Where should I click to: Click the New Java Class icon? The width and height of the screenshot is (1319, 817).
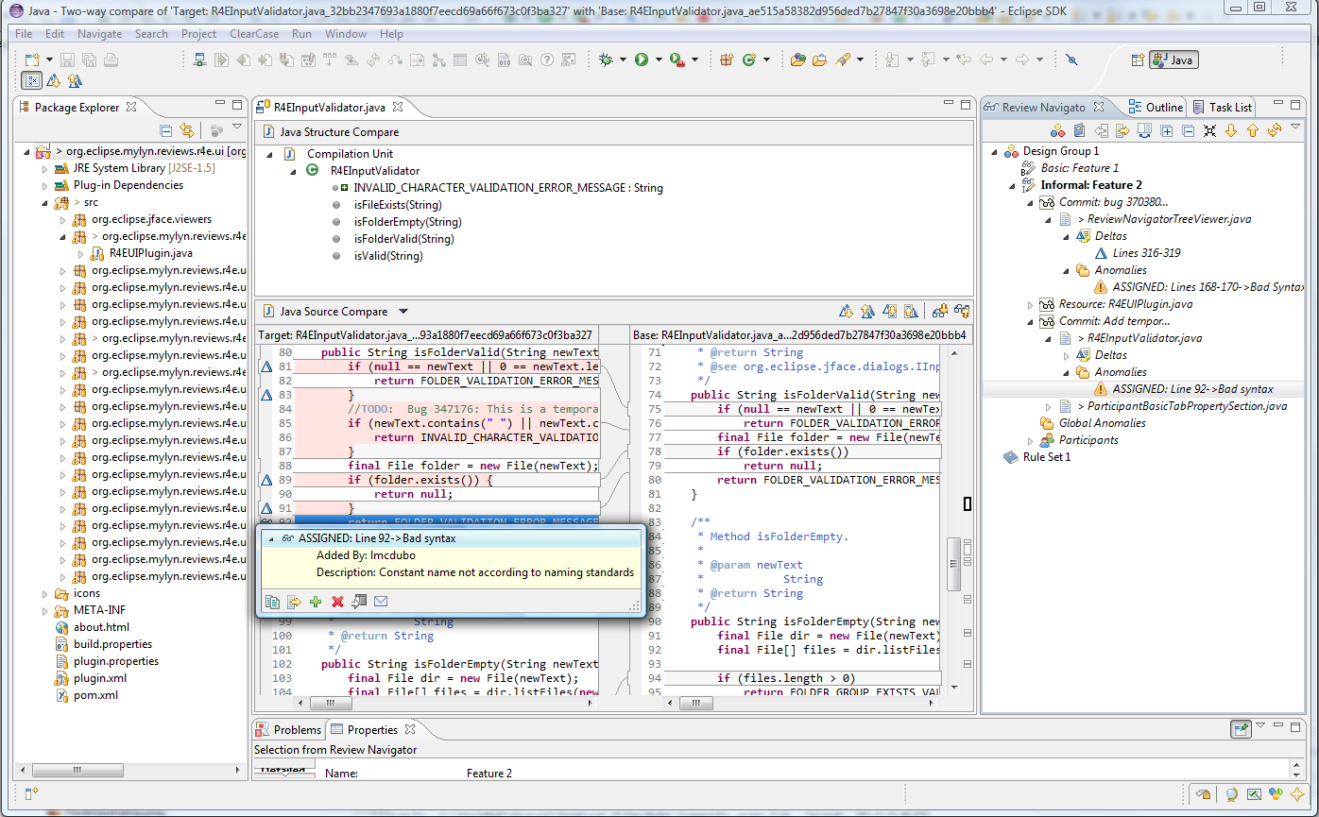point(750,60)
